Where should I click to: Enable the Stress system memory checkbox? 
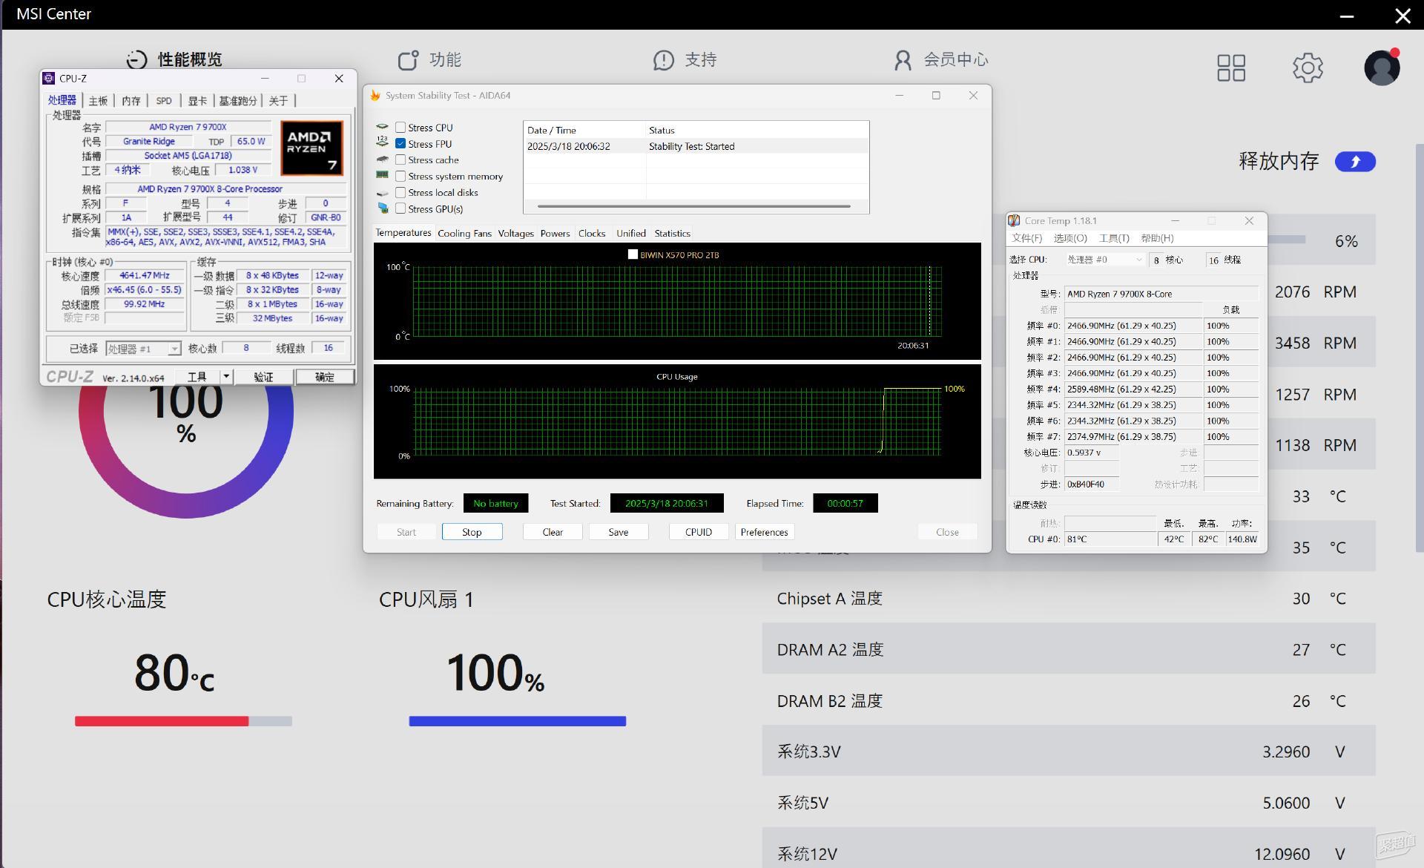tap(400, 177)
